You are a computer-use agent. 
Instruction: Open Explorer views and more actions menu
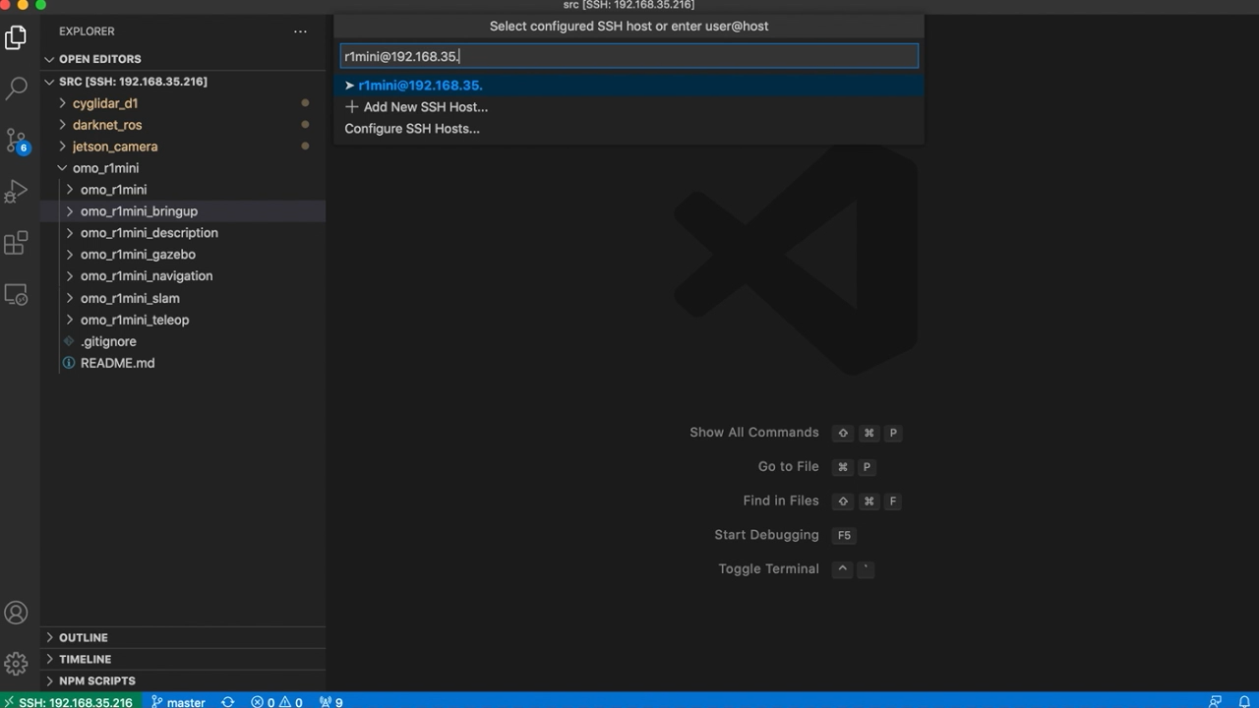300,31
